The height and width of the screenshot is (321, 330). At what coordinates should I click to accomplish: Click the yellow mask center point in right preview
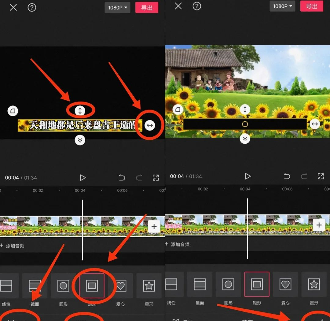click(x=245, y=124)
